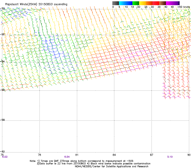This screenshot has height=168, width=191.
Task: Click the brown 35-40 knots color band
Action: pos(163,3)
